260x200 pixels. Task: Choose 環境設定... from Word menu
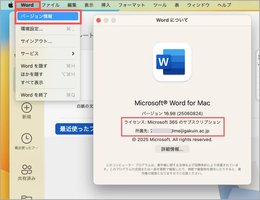click(48, 29)
